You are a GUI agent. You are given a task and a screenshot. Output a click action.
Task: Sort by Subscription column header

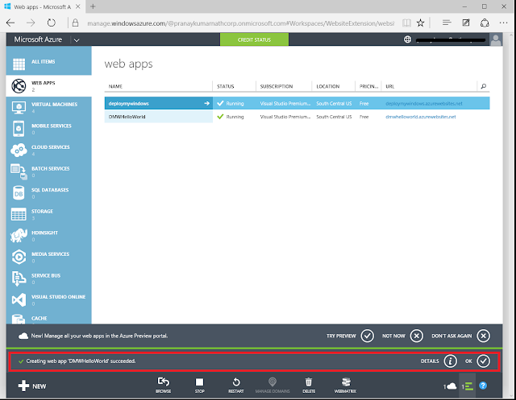(277, 86)
